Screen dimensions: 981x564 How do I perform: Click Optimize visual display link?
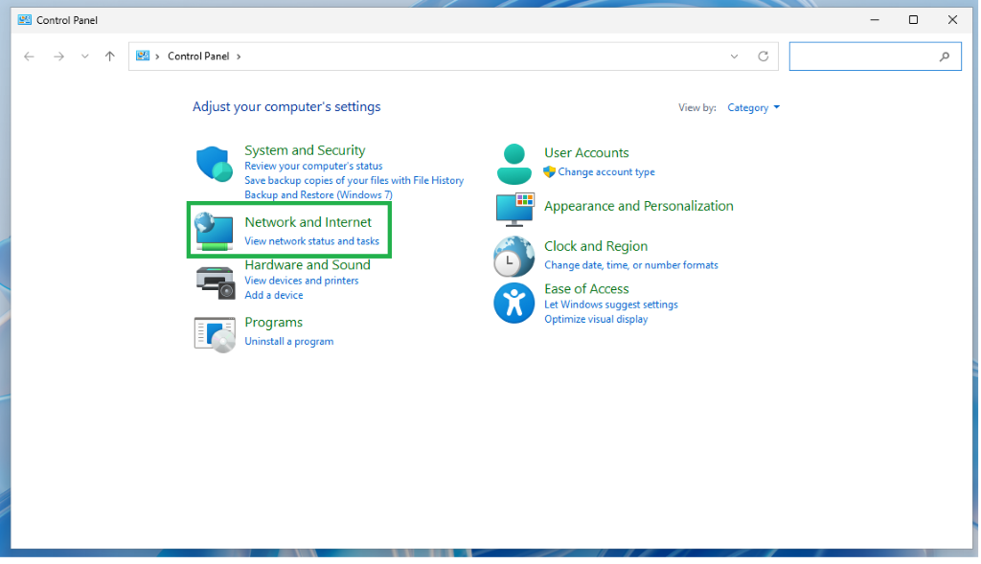pyautogui.click(x=596, y=320)
